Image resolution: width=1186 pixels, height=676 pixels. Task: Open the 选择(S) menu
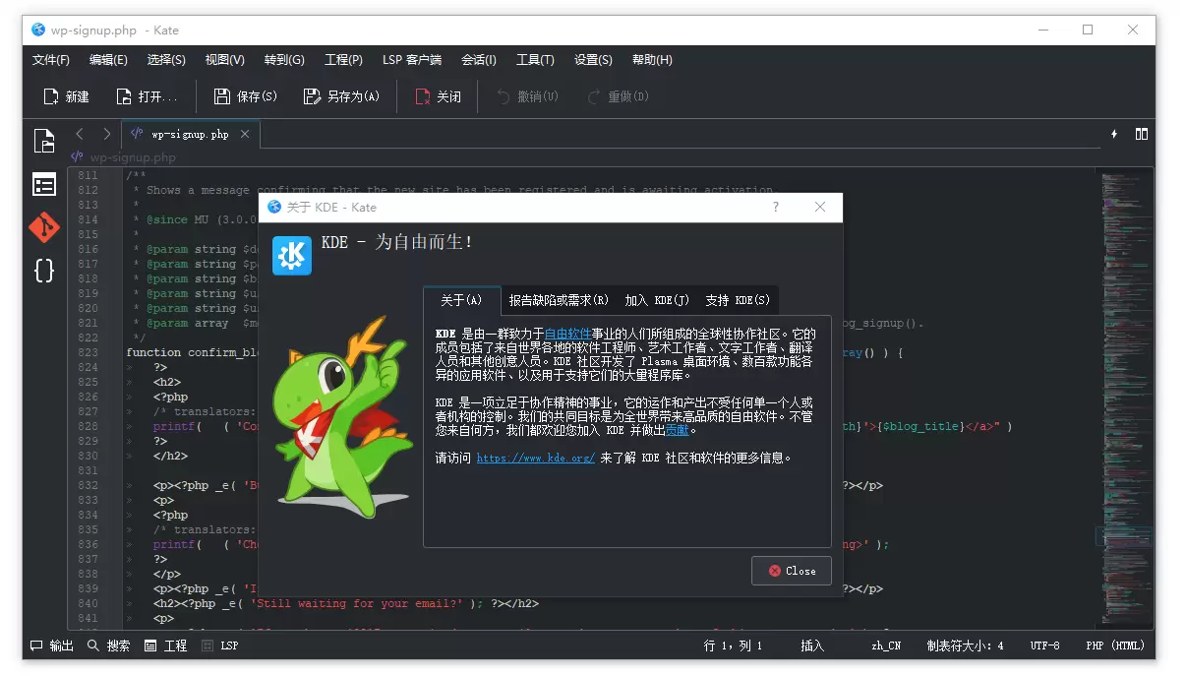(166, 60)
